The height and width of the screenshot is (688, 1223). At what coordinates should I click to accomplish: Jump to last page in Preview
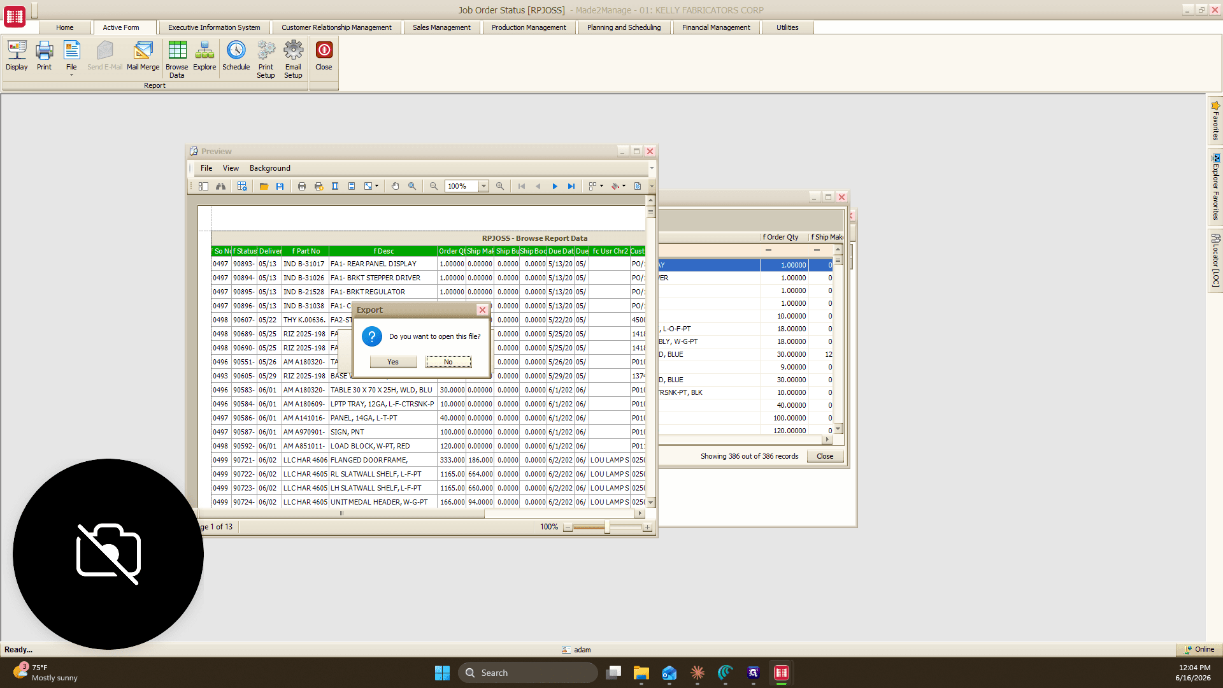pyautogui.click(x=571, y=186)
